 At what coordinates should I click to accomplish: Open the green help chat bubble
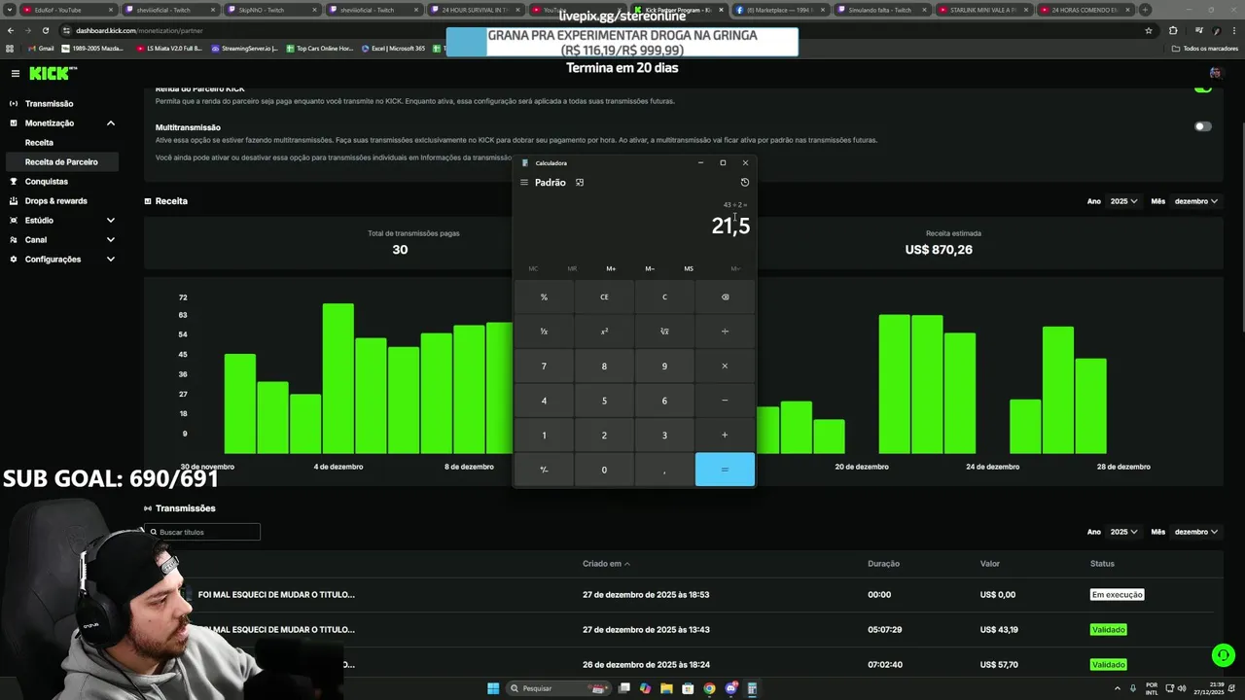1223,654
